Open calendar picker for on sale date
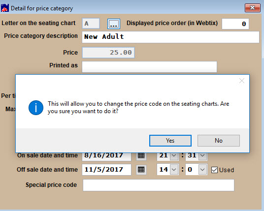 [x=141, y=156]
